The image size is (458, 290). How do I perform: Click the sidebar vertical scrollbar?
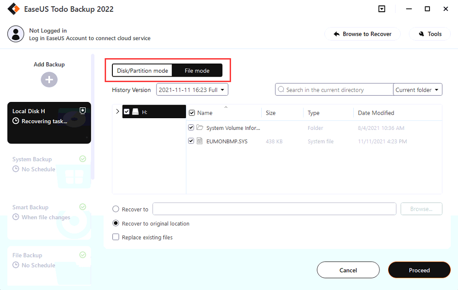tap(93, 117)
